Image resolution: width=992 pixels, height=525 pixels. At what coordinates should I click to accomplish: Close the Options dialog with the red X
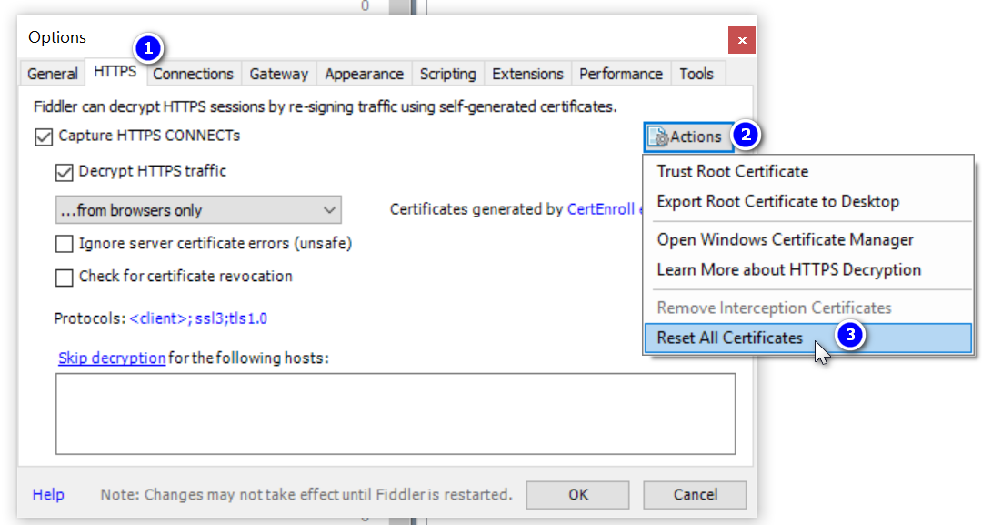741,40
